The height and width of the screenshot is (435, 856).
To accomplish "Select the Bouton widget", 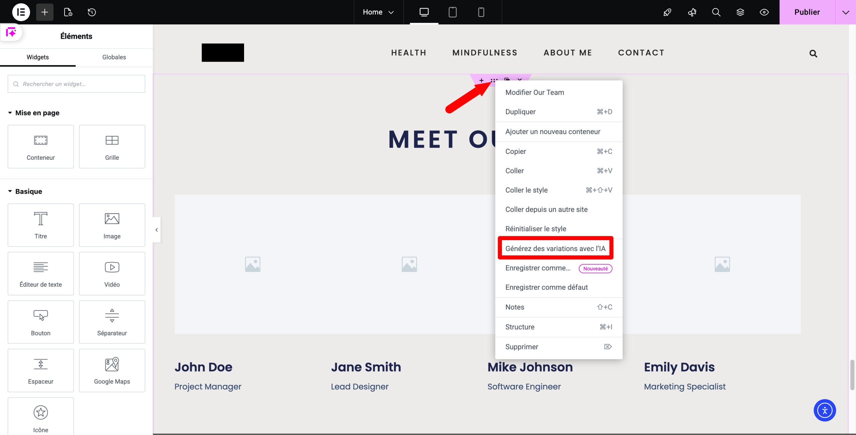I will tap(41, 322).
